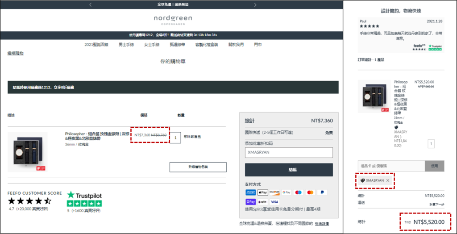Click the Feefo black star rating
The height and width of the screenshot is (234, 457).
[x=30, y=201]
